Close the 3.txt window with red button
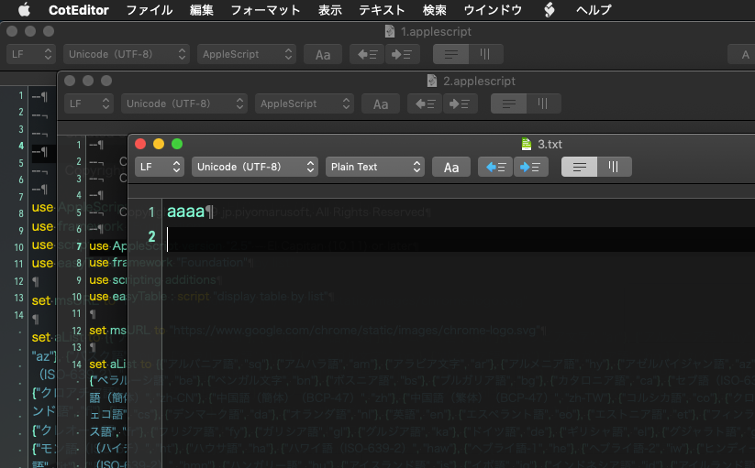 click(x=140, y=144)
